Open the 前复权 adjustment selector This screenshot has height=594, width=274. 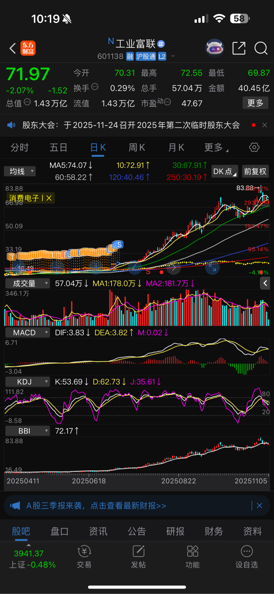point(255,171)
